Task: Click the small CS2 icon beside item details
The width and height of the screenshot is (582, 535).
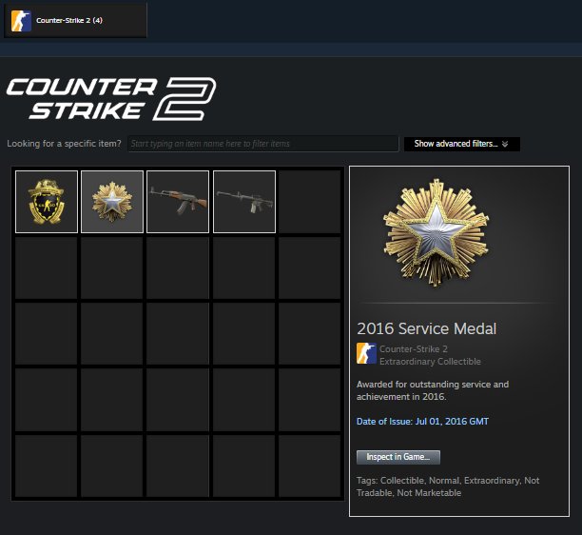Action: 366,353
